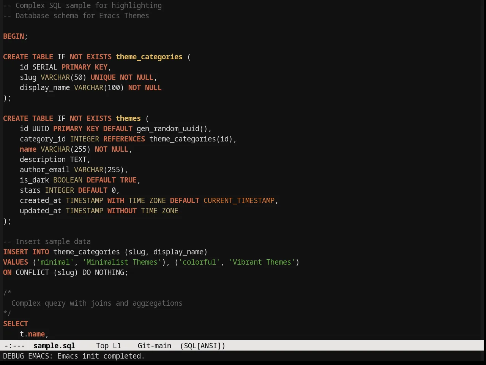The height and width of the screenshot is (365, 486).
Task: Click 'description TEXT' line
Action: 55,159
